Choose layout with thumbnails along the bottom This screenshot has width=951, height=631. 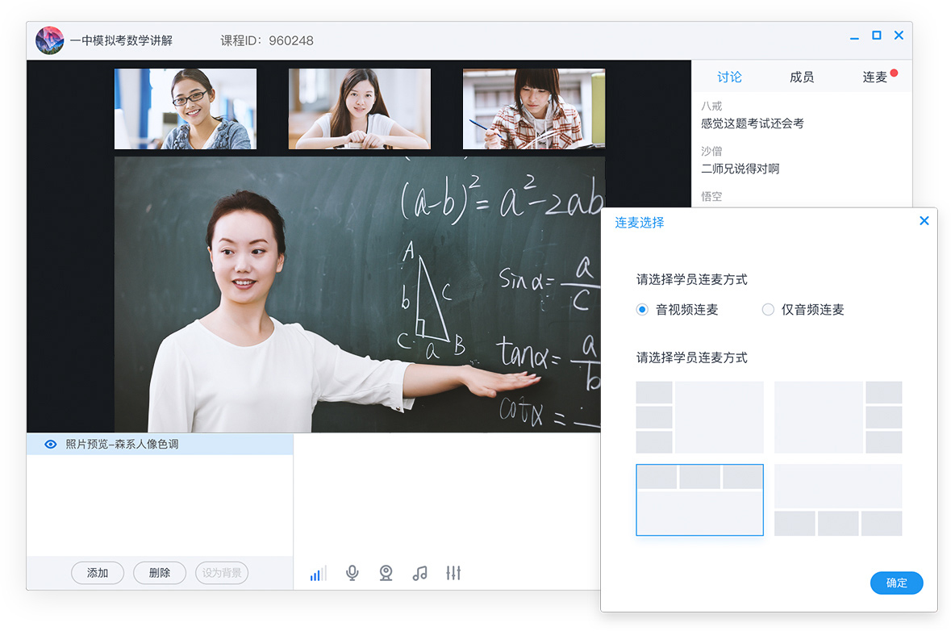[x=838, y=499]
